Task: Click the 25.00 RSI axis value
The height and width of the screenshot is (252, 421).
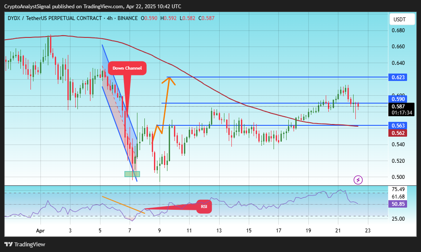Action: point(398,218)
